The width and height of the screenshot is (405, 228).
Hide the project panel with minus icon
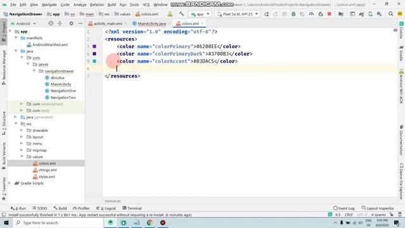pyautogui.click(x=80, y=23)
